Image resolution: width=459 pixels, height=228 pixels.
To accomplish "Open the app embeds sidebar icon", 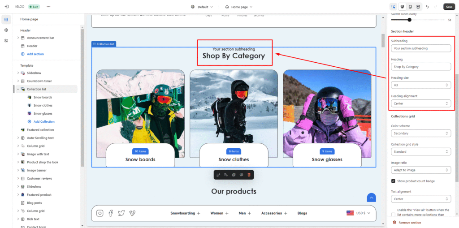I will pos(6,40).
